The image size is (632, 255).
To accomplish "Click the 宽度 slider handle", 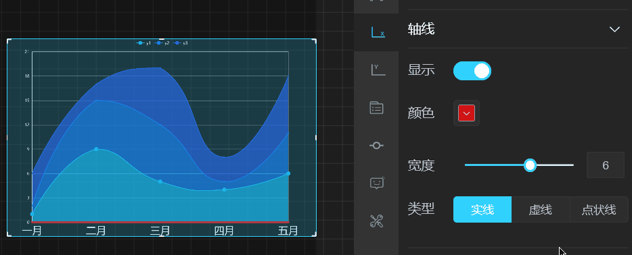I will coord(530,165).
